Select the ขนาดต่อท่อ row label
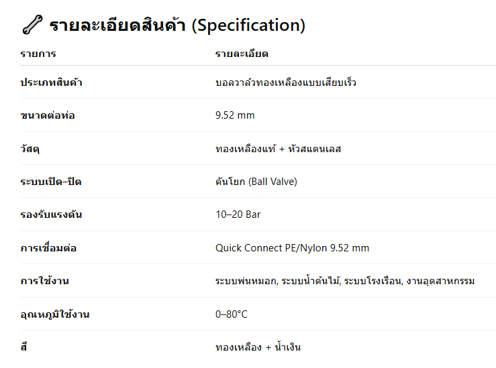This screenshot has width=496, height=368. click(x=48, y=115)
